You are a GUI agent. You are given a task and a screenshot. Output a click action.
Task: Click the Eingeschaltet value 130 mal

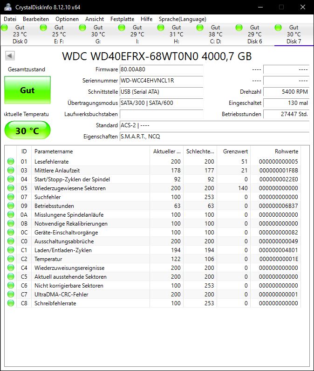pos(287,103)
